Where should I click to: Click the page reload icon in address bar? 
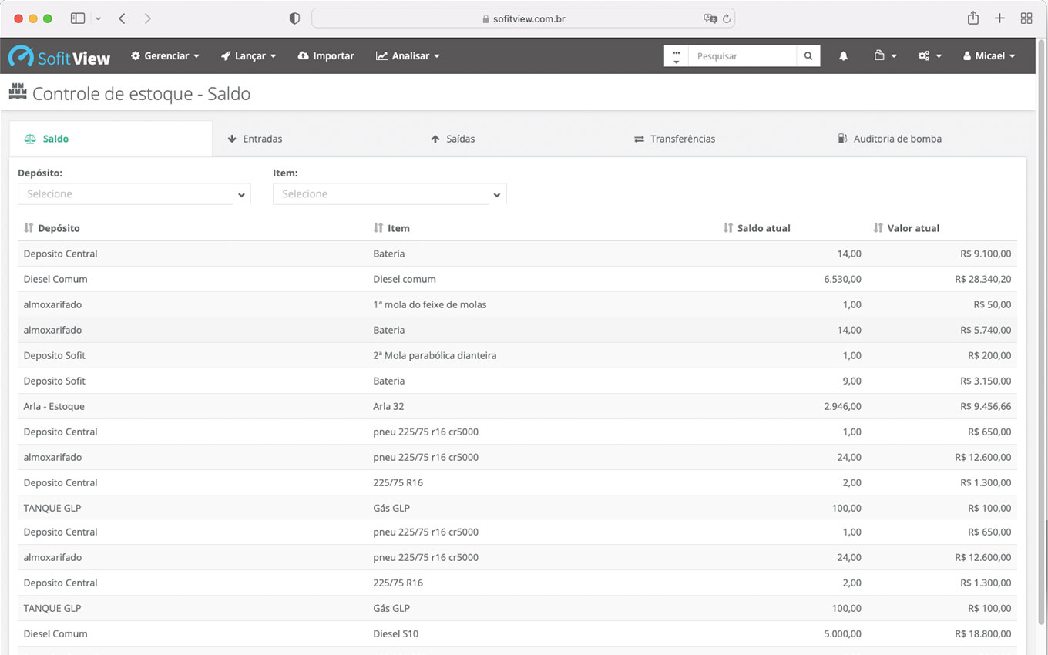(726, 18)
